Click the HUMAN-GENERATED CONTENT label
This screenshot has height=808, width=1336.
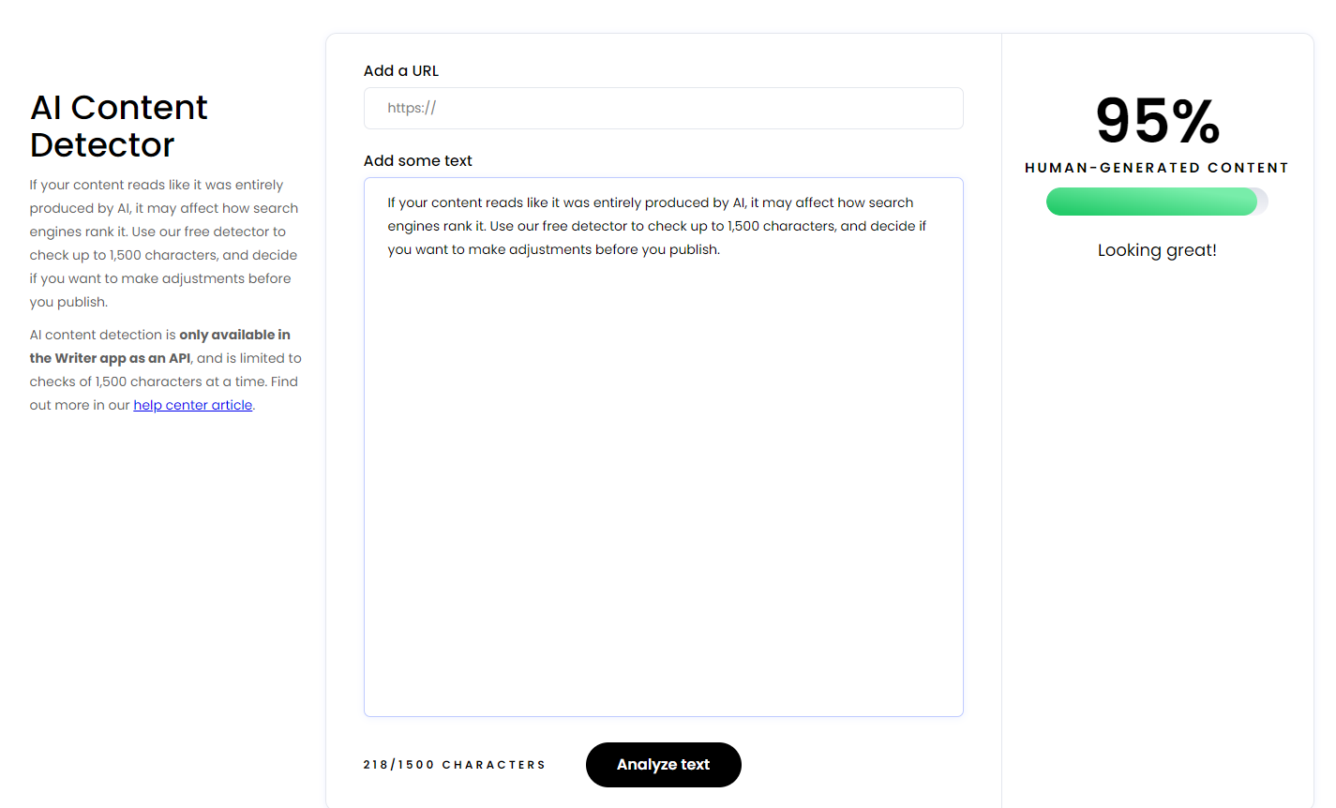point(1157,168)
